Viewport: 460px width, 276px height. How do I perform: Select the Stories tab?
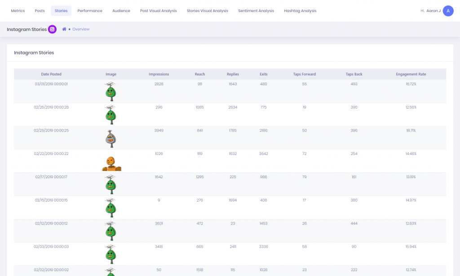point(61,11)
